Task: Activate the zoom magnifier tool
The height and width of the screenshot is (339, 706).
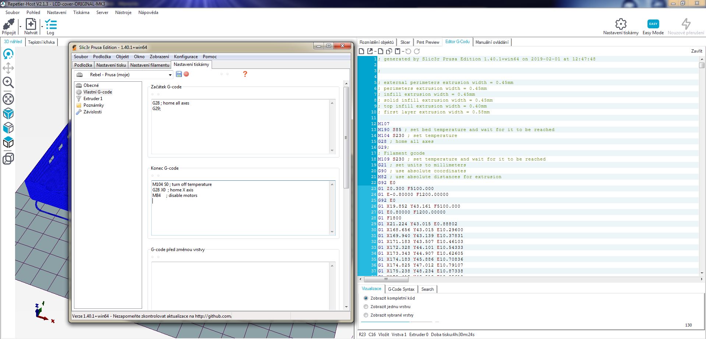Action: [x=8, y=82]
